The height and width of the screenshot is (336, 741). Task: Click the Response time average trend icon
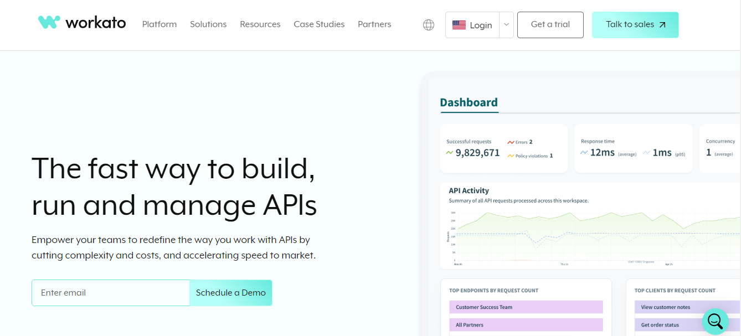pos(584,152)
